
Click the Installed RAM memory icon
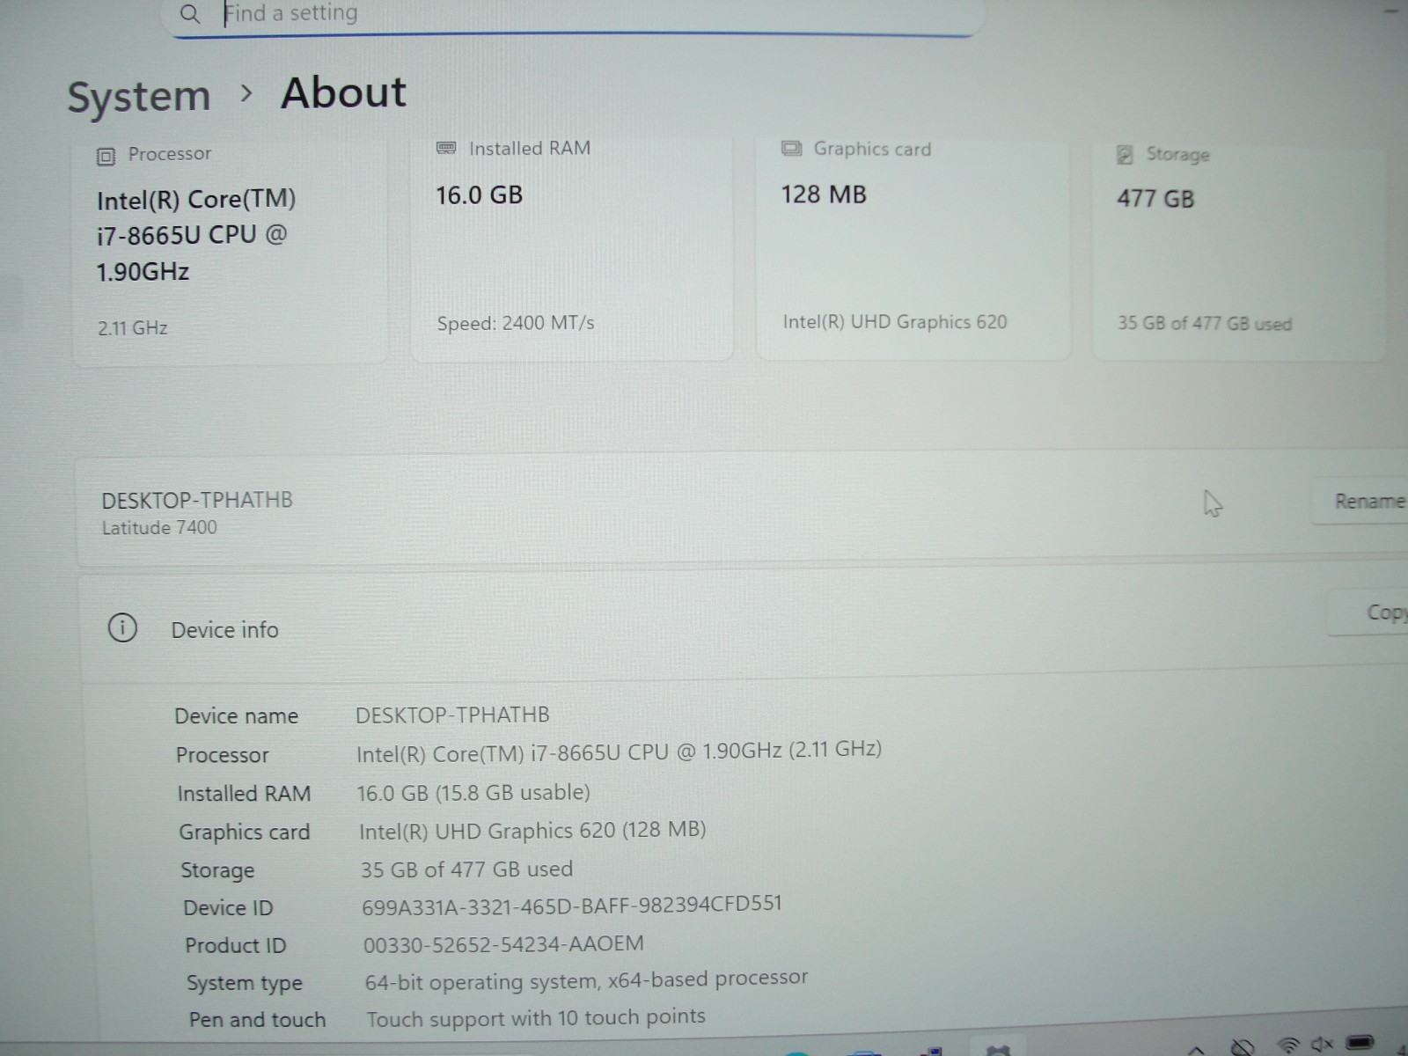click(x=446, y=148)
